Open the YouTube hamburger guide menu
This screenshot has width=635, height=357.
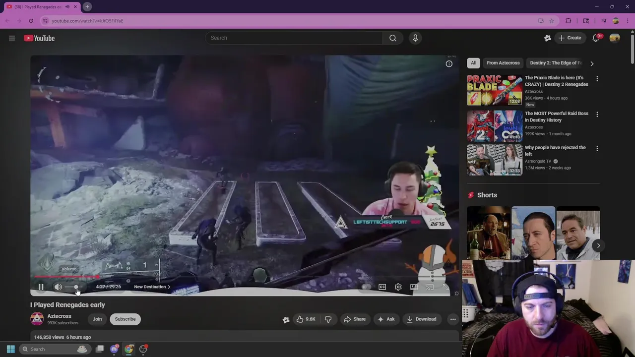[12, 38]
